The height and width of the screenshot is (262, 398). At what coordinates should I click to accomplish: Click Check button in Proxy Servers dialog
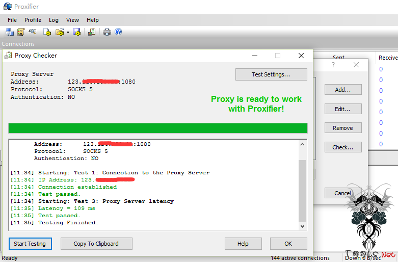tap(343, 147)
